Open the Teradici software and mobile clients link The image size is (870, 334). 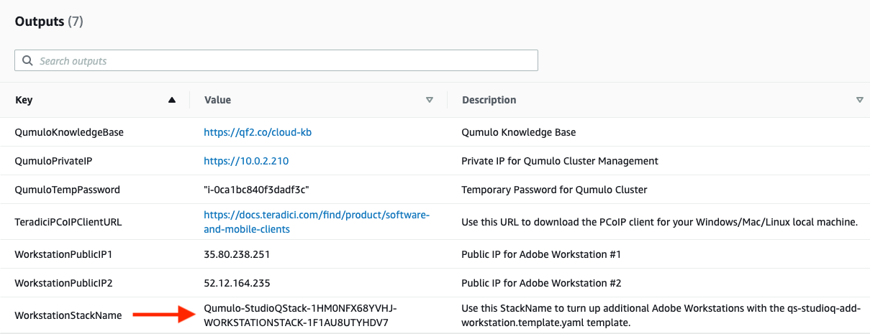317,222
